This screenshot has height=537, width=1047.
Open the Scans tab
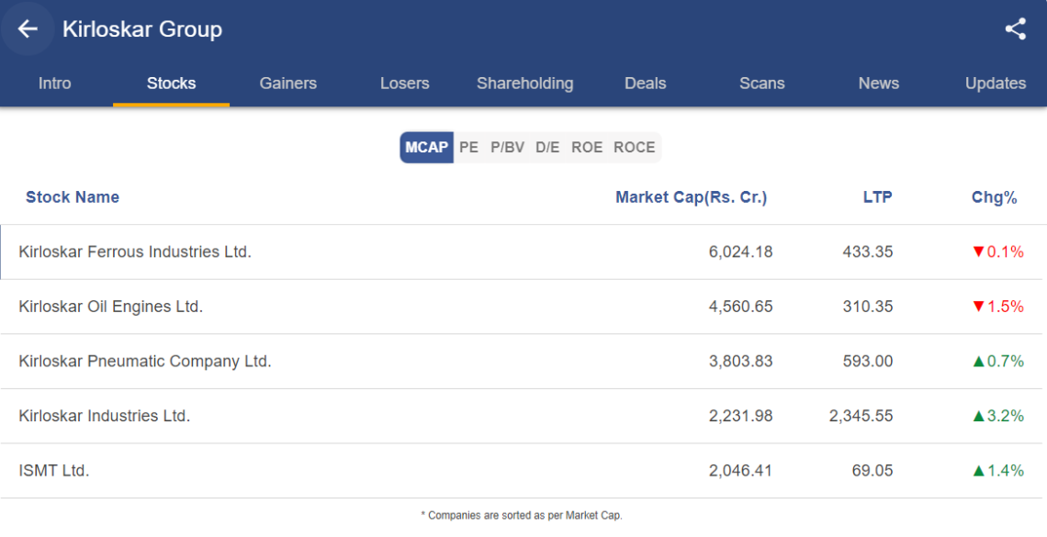pos(761,84)
